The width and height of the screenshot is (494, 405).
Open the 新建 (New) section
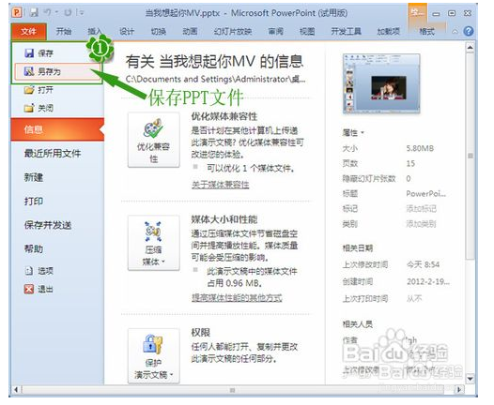34,177
